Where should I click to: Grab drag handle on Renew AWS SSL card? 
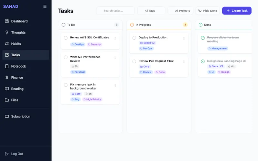(x=115, y=38)
